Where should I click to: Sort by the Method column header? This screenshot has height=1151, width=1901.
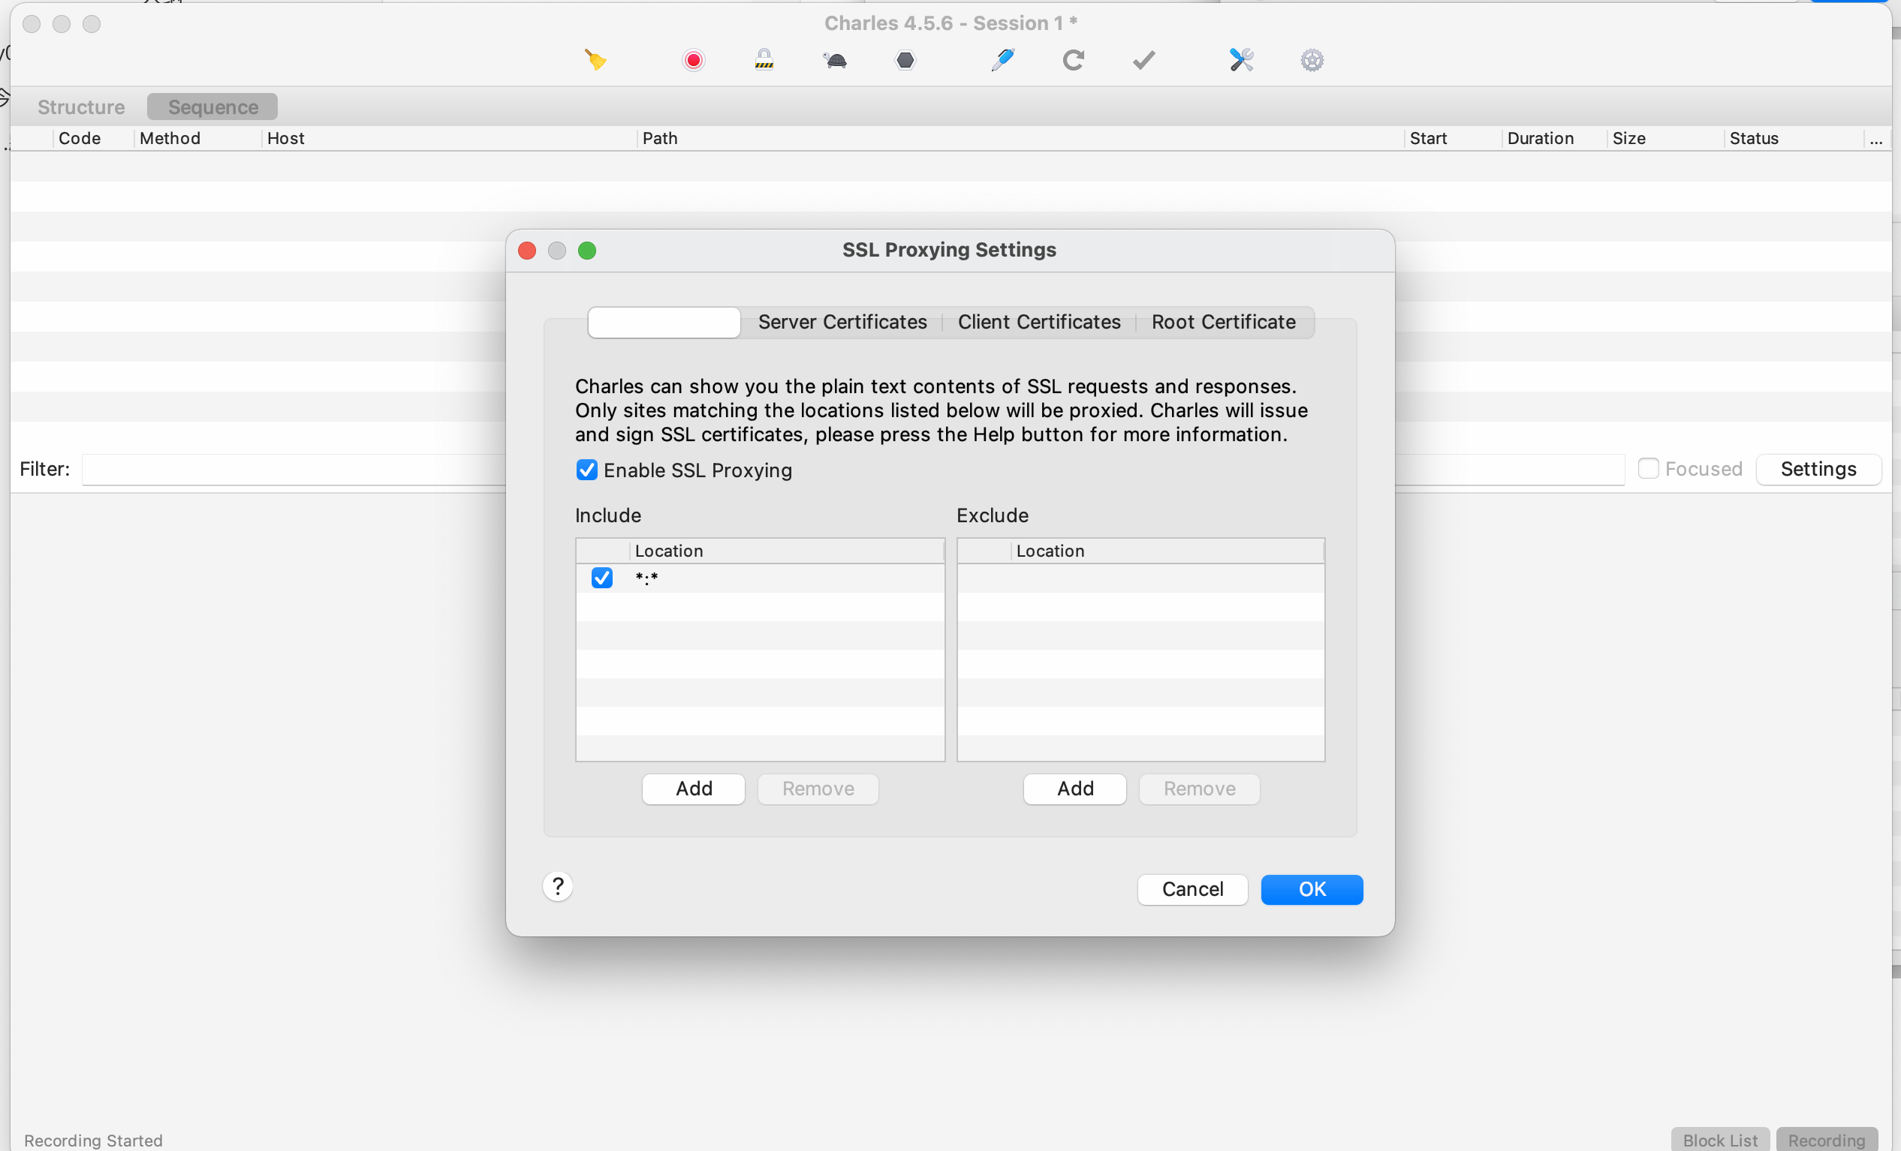(x=197, y=138)
